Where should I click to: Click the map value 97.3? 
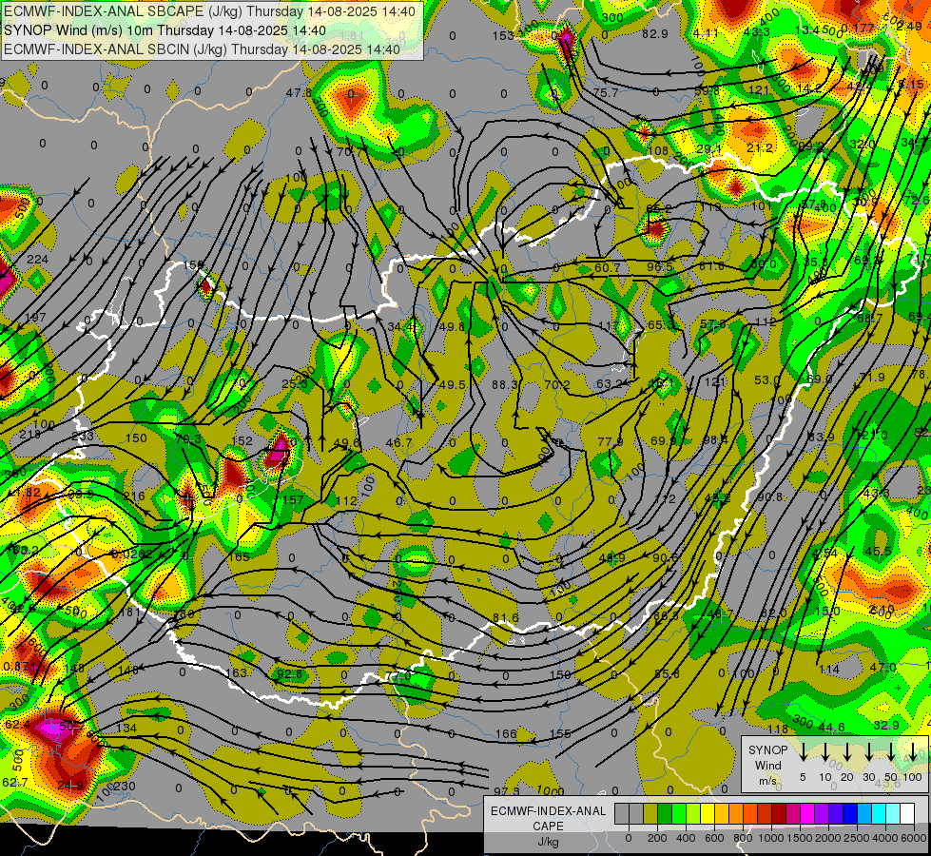coord(507,792)
